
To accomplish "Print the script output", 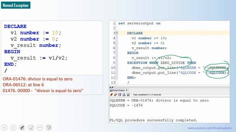I will click(x=124, y=95).
